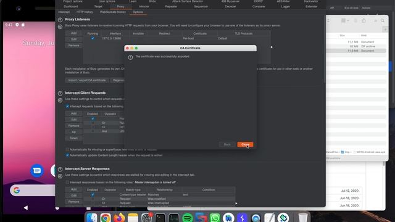Launch Google Chrome from the dock
Screen dimensions: 395x222
(106, 218)
